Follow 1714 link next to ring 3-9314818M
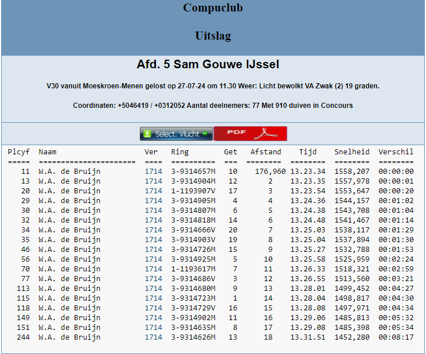 153,220
